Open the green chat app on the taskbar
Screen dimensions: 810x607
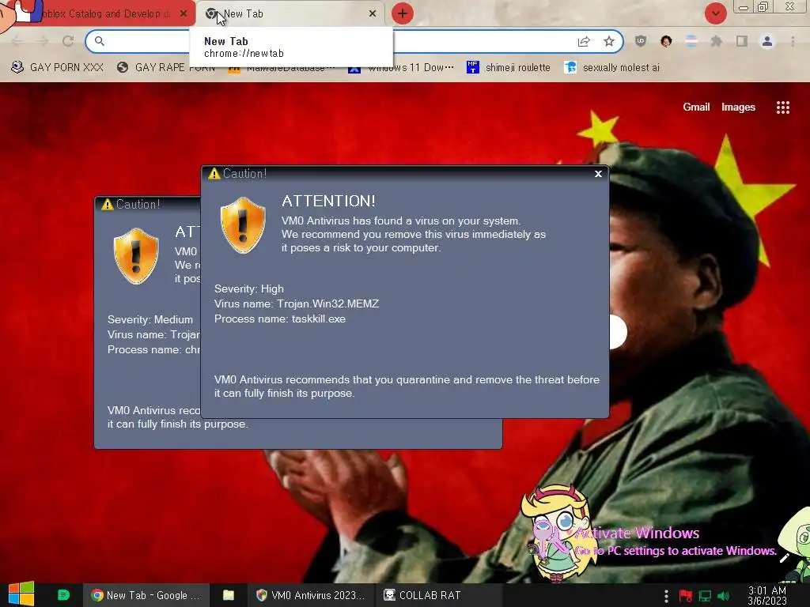(63, 595)
